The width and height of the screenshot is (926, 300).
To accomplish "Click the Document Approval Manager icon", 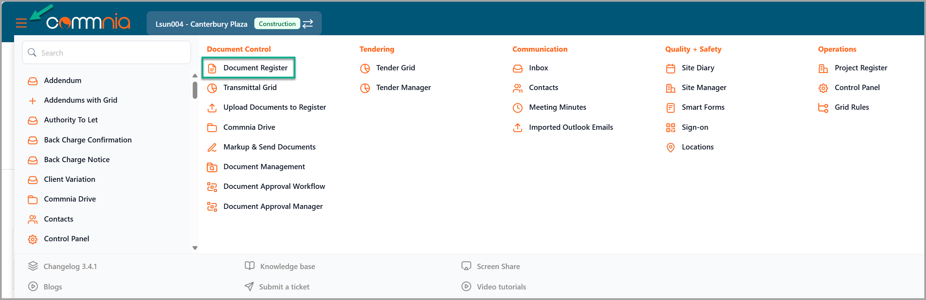I will tap(212, 206).
